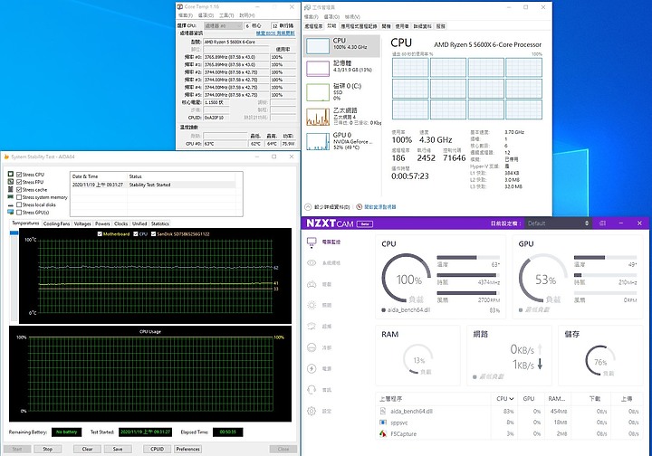652x456 pixels.
Task: Open lighting sun icon in NZXT CAM
Action: 312,305
